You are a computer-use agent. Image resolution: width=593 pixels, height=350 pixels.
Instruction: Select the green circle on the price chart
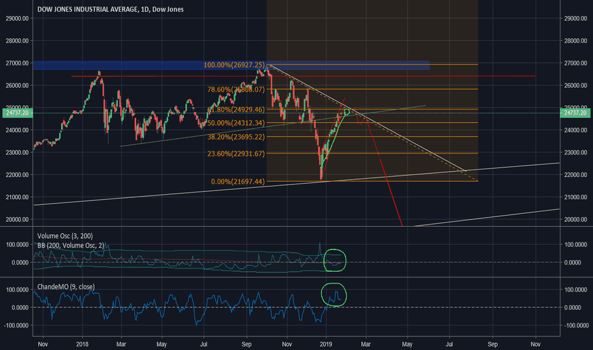(346, 113)
